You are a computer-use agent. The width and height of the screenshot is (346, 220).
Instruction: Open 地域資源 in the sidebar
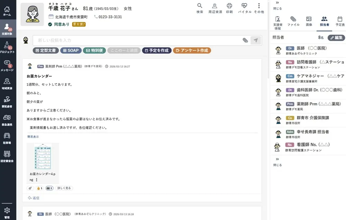tap(7, 83)
